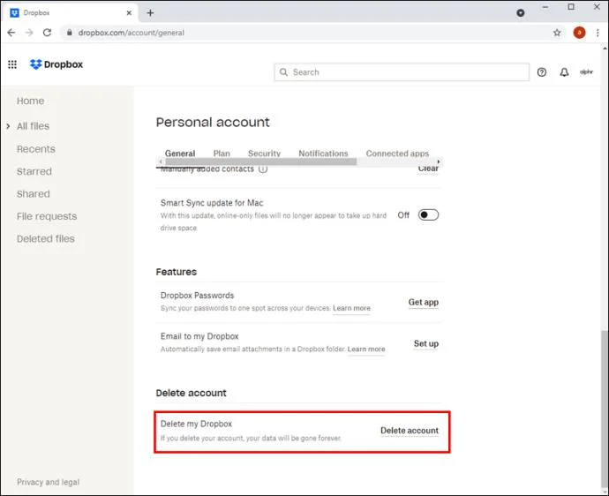
Task: Click Learn more under Email to my Dropbox
Action: [366, 349]
